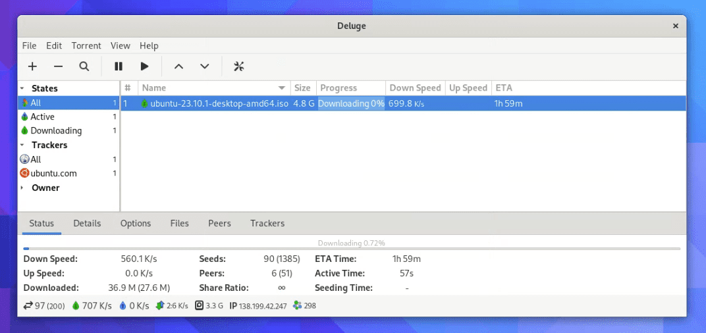Click the 1h 59m ETA cell in row

pos(508,103)
